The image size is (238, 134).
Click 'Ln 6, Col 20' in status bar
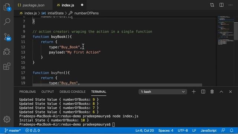(145, 131)
